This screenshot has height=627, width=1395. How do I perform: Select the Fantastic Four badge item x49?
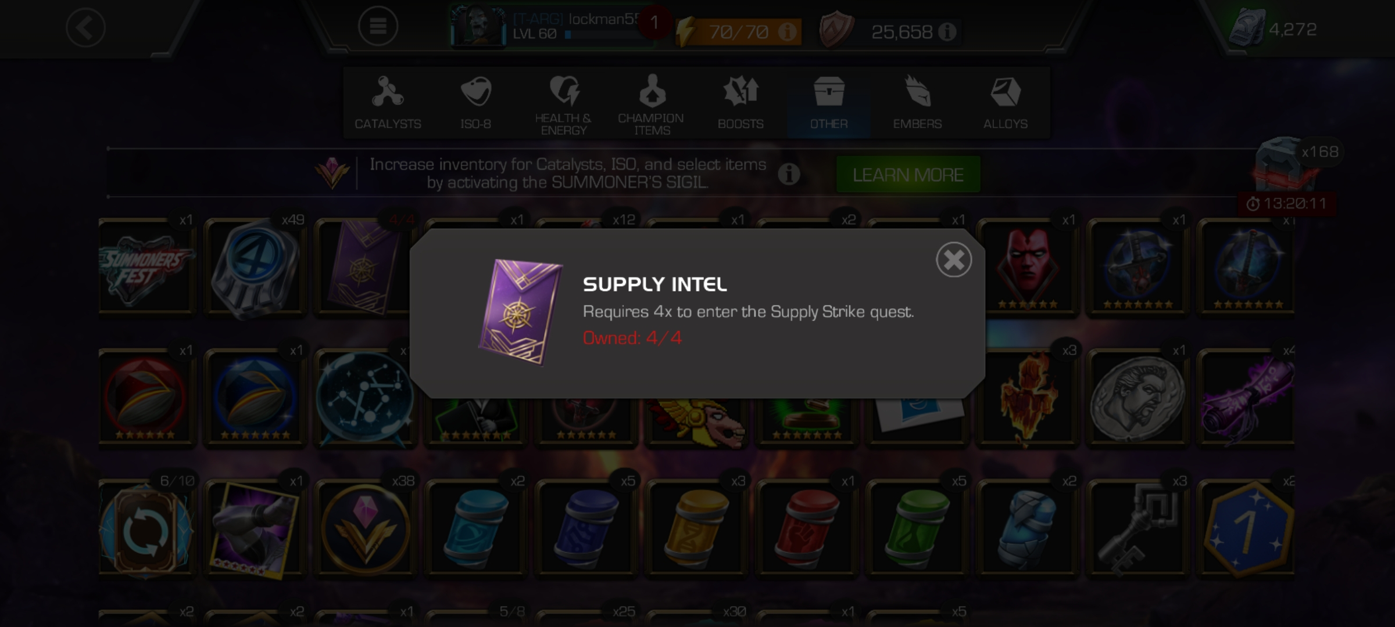click(x=255, y=268)
